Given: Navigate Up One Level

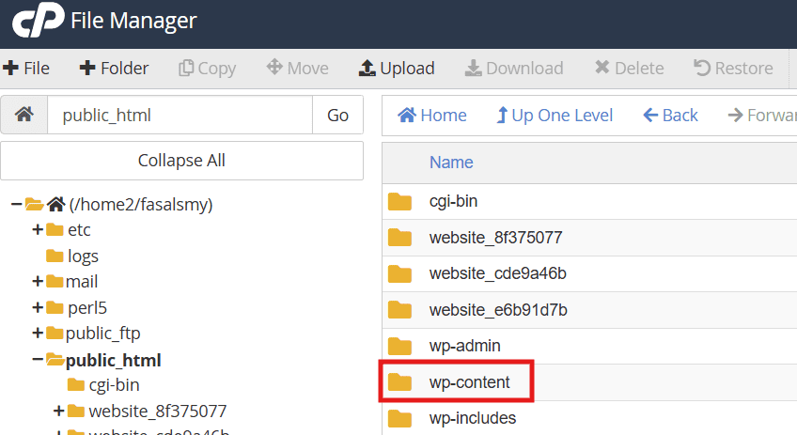Looking at the screenshot, I should point(555,115).
